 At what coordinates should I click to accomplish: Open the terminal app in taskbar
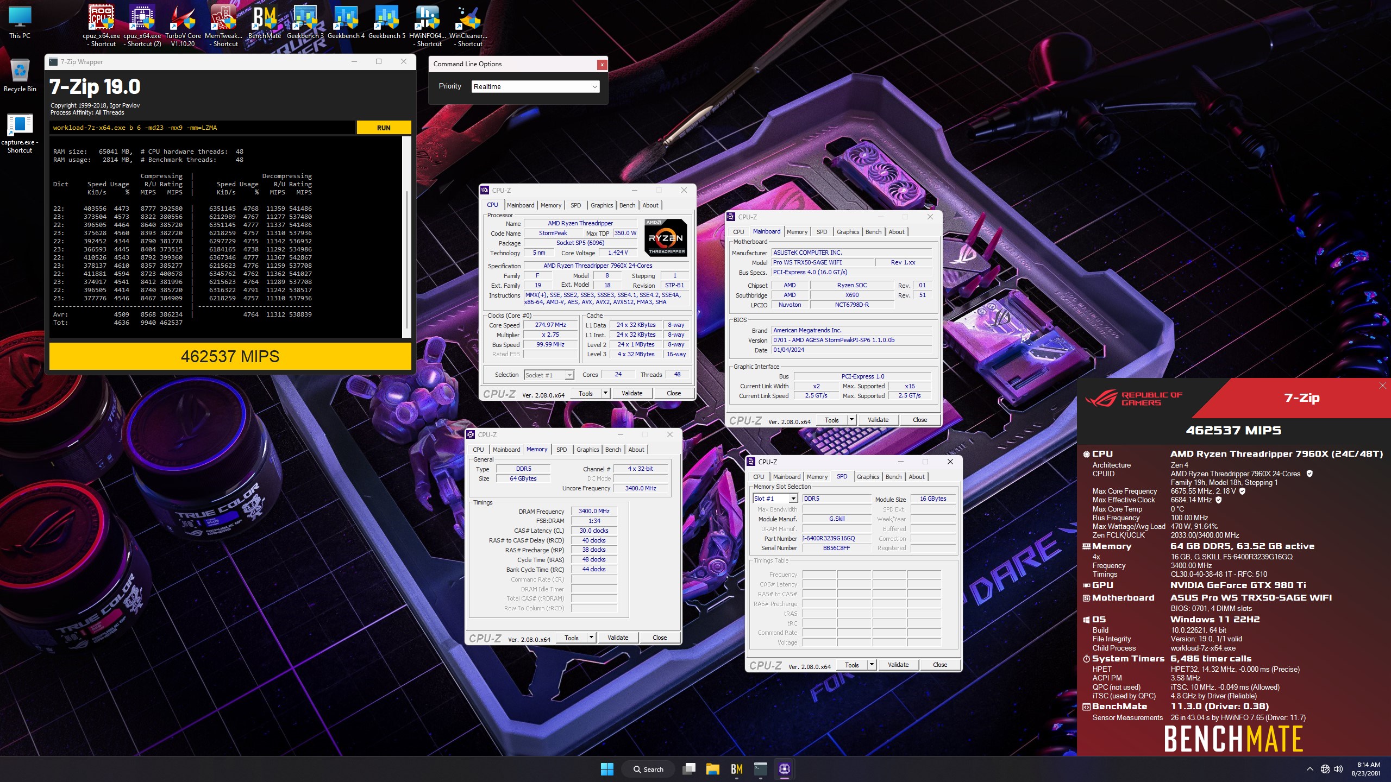pyautogui.click(x=760, y=769)
